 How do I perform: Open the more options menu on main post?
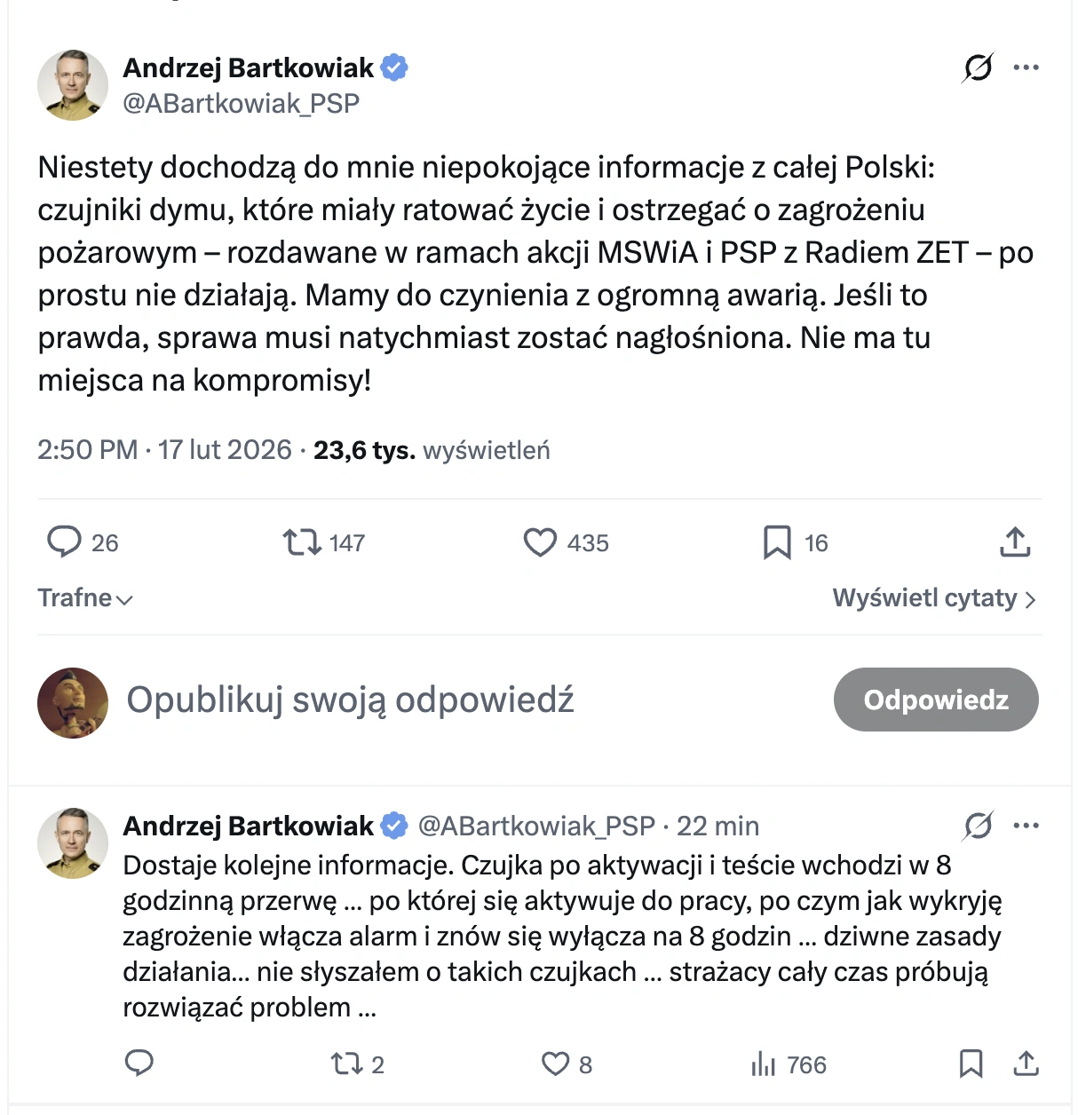(1026, 67)
